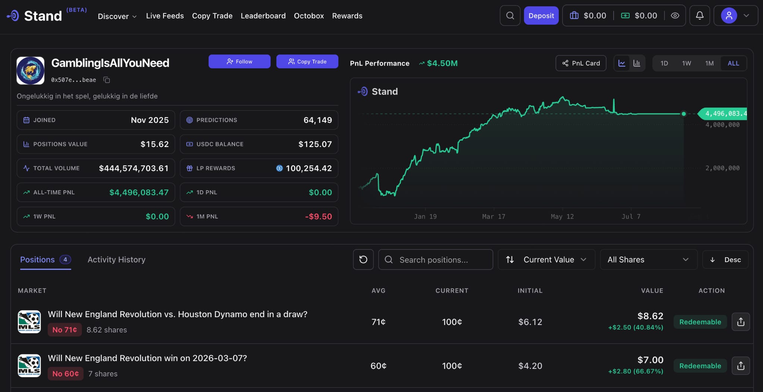Open the search magnifier in top bar
The height and width of the screenshot is (392, 763).
pos(510,16)
